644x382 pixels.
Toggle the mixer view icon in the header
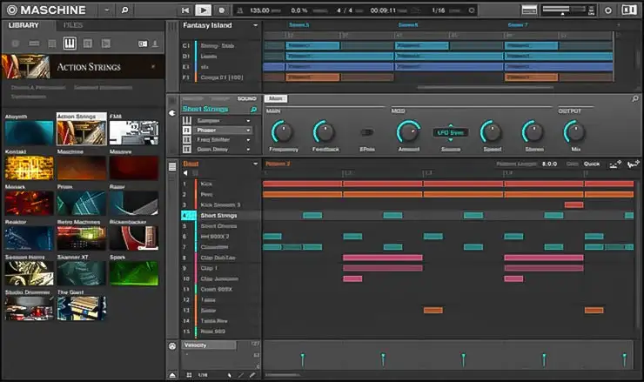[529, 10]
